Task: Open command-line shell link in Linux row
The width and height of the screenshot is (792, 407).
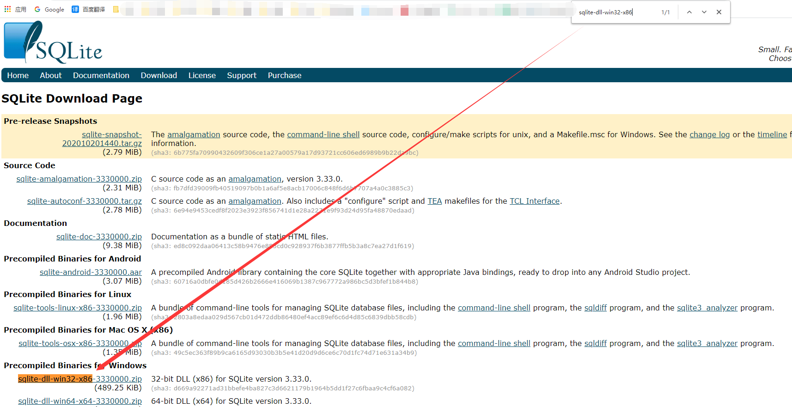Action: 494,308
